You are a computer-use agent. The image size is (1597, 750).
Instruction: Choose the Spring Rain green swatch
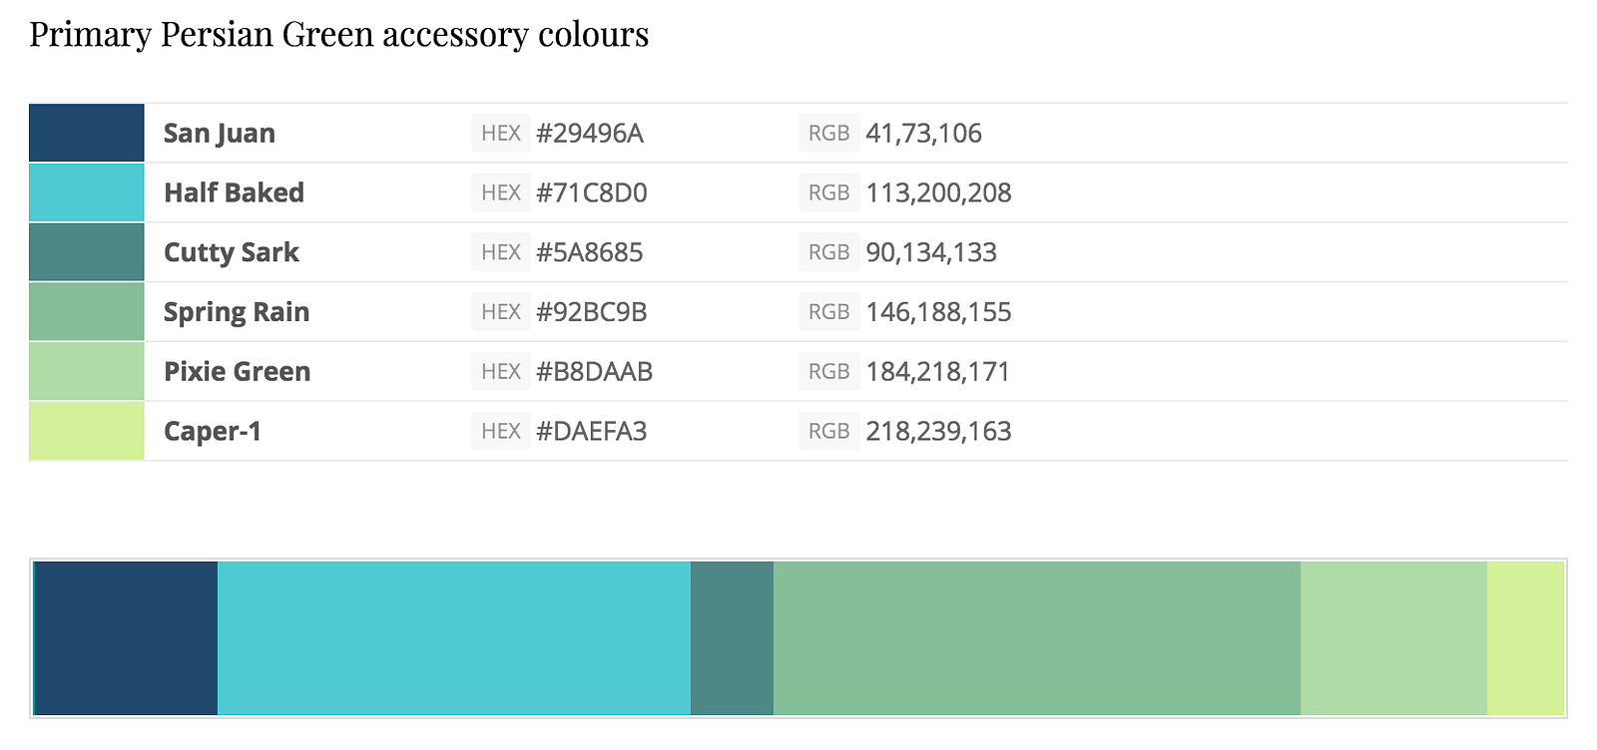point(87,312)
